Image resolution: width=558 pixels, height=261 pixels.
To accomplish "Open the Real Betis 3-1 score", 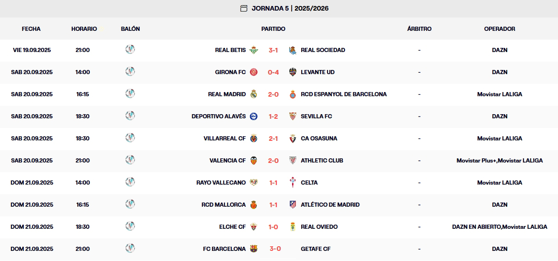I will (x=273, y=50).
